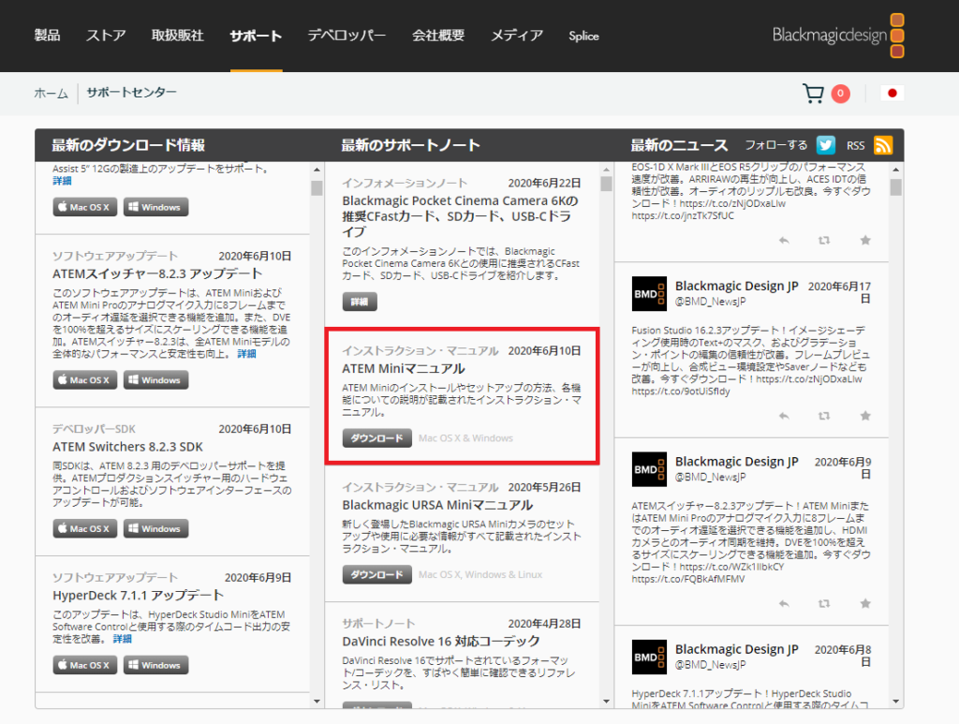Click the DaVinci Resolve 16 対応コーデック title
Image resolution: width=959 pixels, height=724 pixels.
point(441,642)
